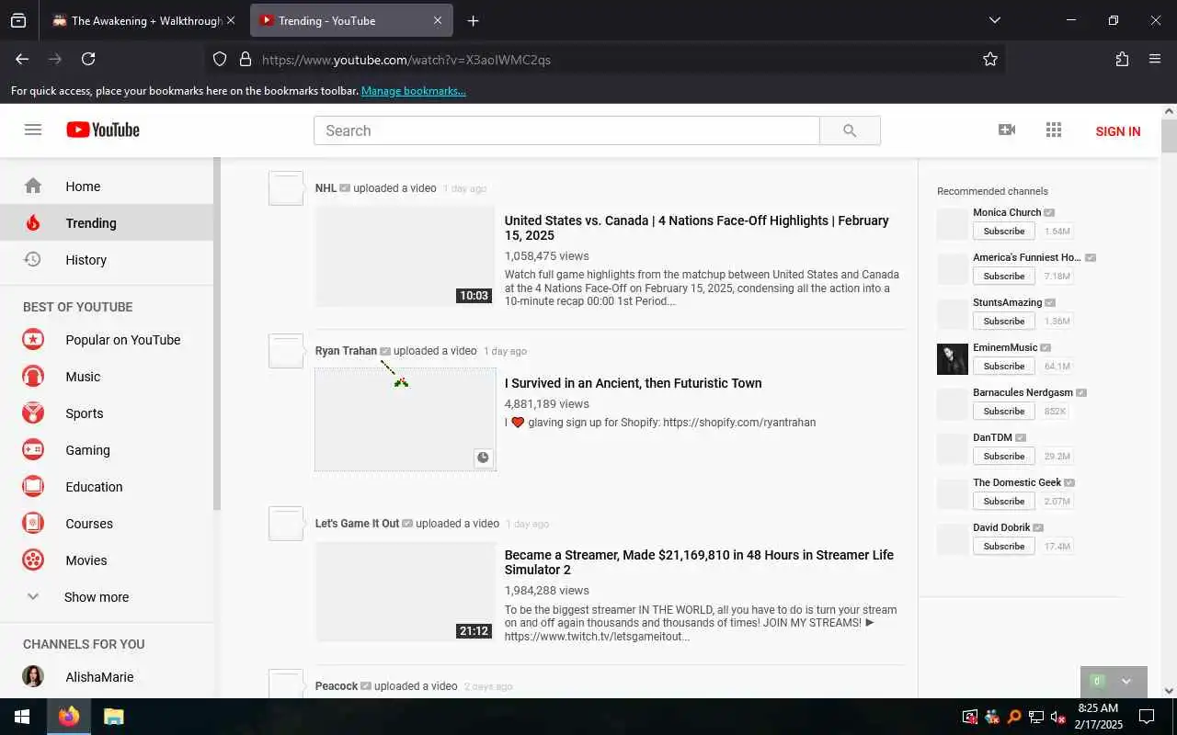Subscribe to StuntsAmazing channel

pyautogui.click(x=1003, y=321)
